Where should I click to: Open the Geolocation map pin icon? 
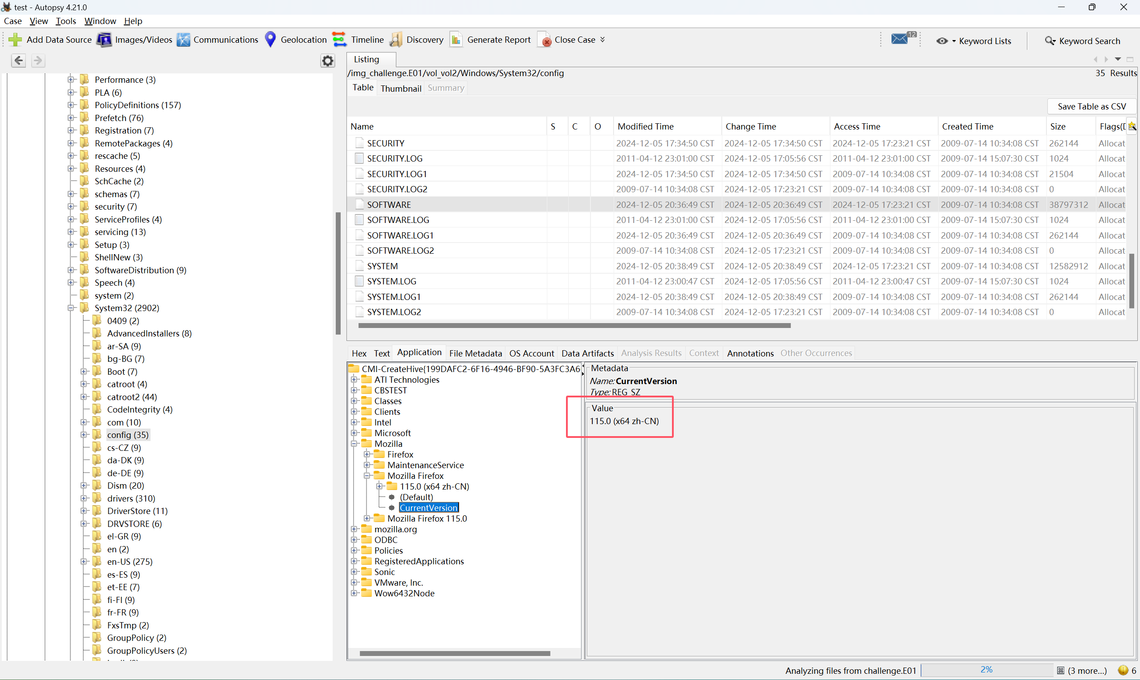tap(270, 40)
